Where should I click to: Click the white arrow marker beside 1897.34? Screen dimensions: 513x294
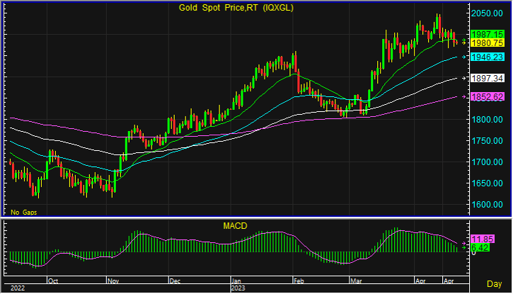464,78
